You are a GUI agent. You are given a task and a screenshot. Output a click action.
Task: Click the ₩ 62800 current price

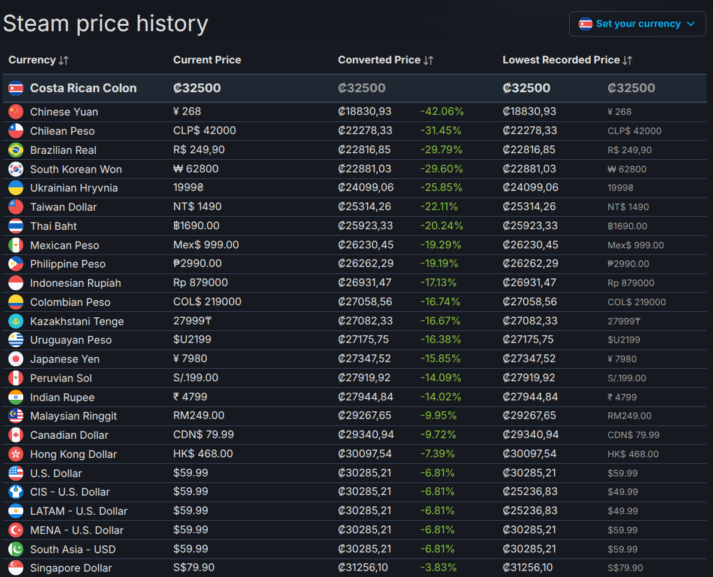point(196,169)
